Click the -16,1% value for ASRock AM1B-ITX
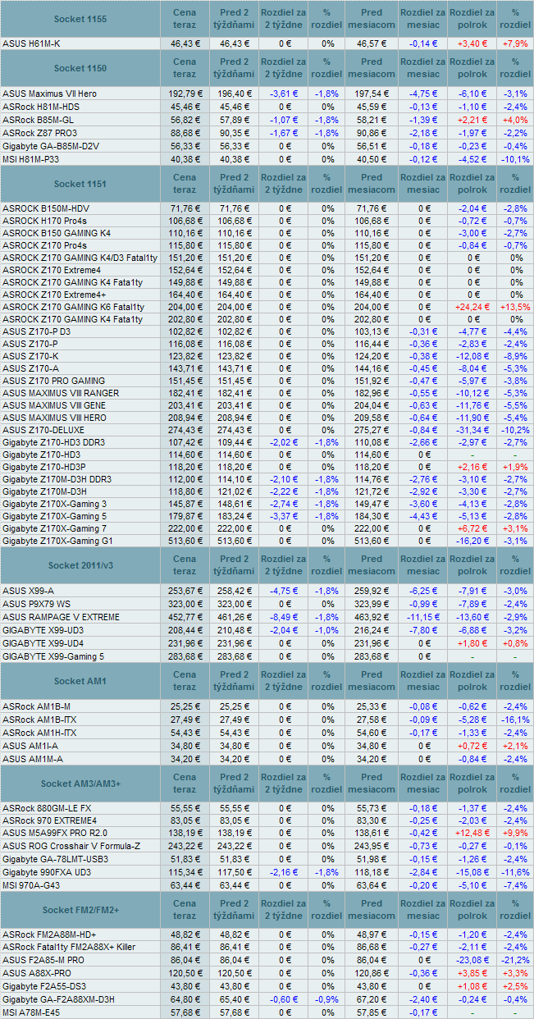Image resolution: width=534 pixels, height=1019 pixels. (515, 719)
